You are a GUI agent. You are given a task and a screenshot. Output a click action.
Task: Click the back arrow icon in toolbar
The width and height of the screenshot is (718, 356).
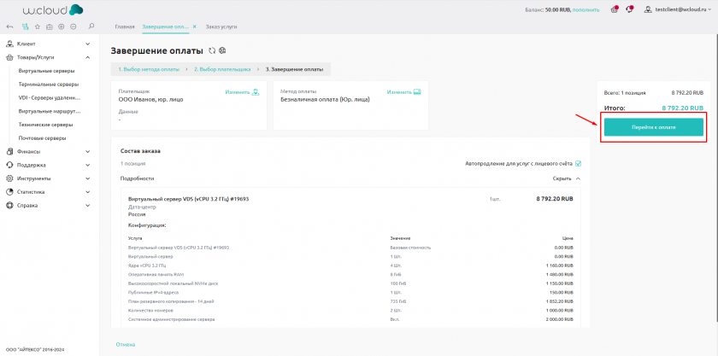point(9,27)
